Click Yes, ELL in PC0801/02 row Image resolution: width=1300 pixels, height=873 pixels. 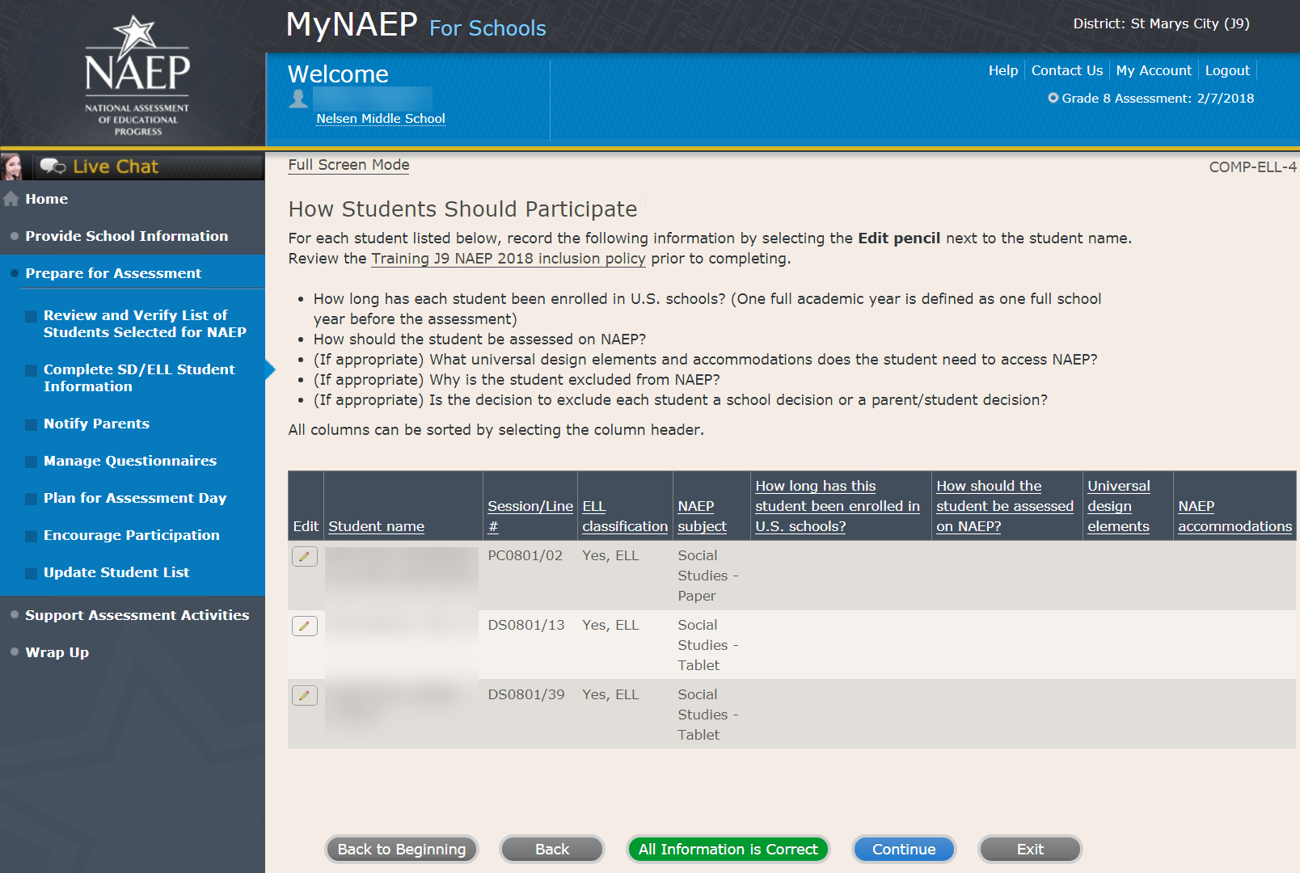[610, 556]
